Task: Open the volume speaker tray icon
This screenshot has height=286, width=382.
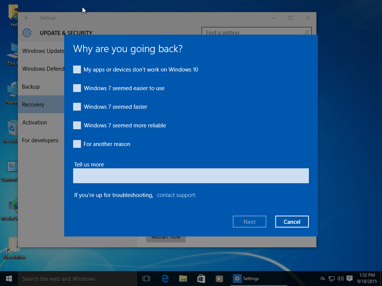Action: [340, 279]
